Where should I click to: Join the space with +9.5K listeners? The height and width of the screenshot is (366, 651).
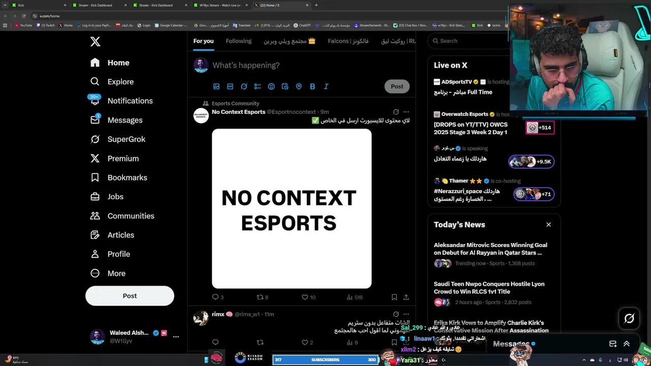[x=531, y=162]
